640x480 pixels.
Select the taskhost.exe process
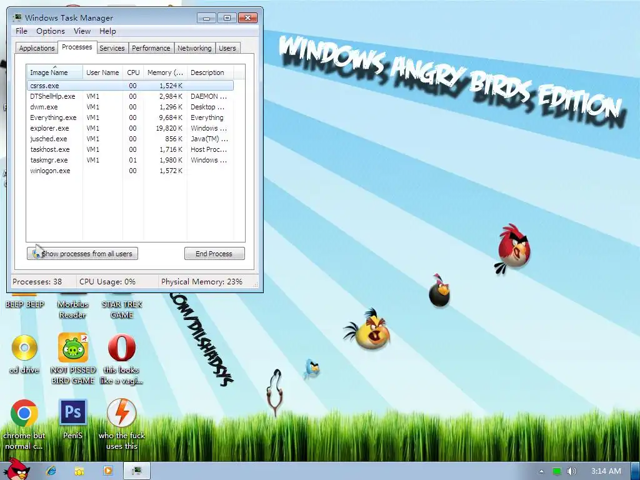pyautogui.click(x=130, y=149)
